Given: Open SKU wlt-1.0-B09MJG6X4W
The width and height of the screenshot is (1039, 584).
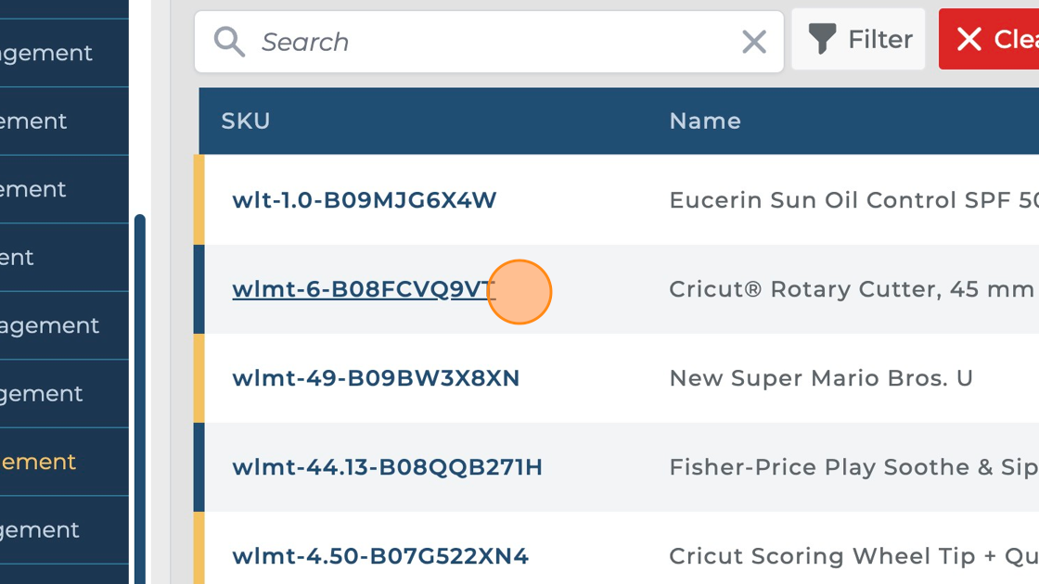Looking at the screenshot, I should (365, 200).
